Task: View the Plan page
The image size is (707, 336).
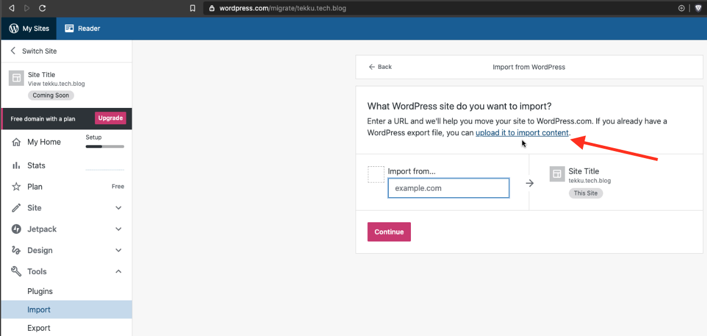Action: (x=36, y=186)
